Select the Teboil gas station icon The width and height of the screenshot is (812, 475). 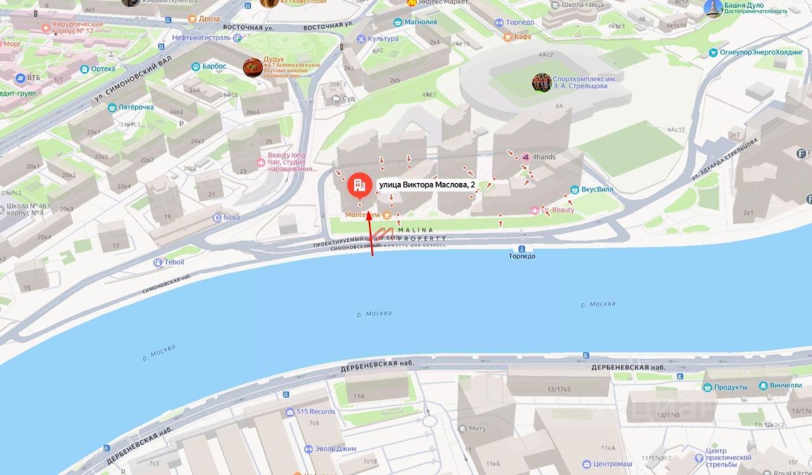(x=158, y=262)
